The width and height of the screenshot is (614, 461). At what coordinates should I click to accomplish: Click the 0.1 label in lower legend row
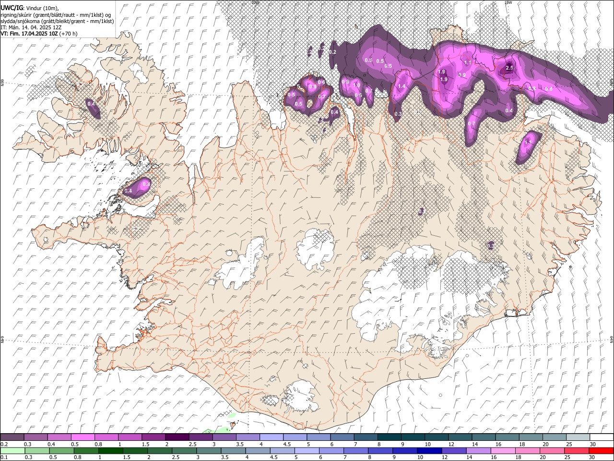click(4, 458)
